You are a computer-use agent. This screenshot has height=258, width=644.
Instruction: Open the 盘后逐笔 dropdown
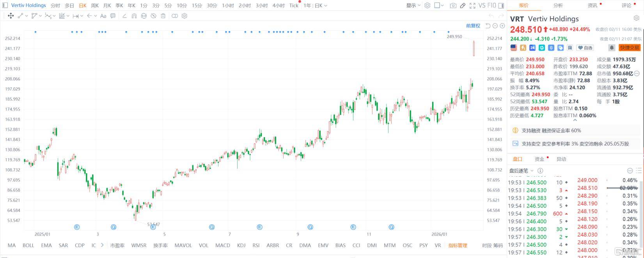point(521,170)
